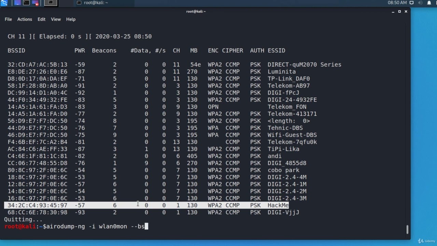Click the DIGI_4855d8 ESSID

click(x=287, y=163)
